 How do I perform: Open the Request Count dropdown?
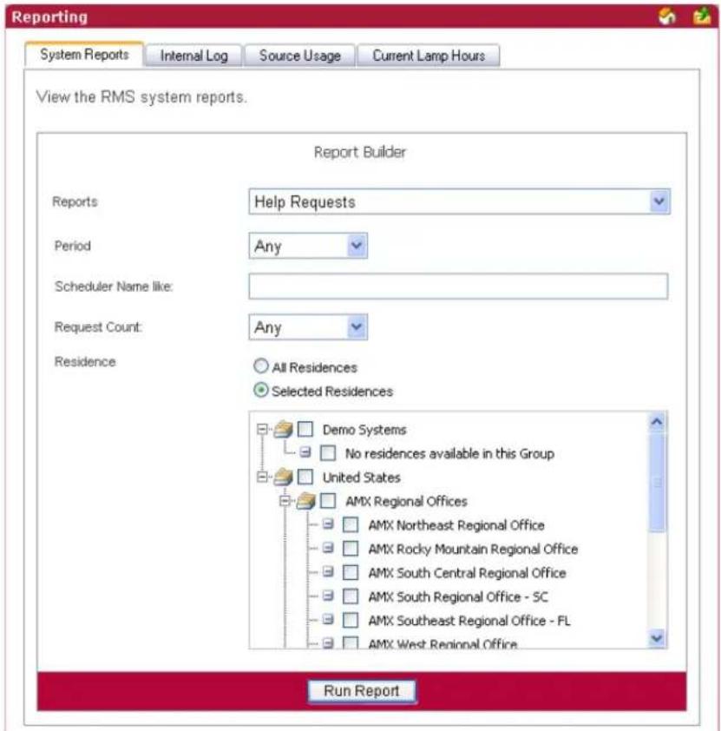tap(308, 326)
